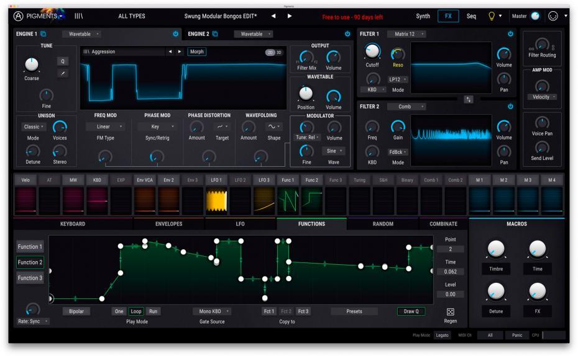Screen dimensions: 578x356
Task: Open the Velocity amp mod dropdown
Action: pyautogui.click(x=543, y=97)
